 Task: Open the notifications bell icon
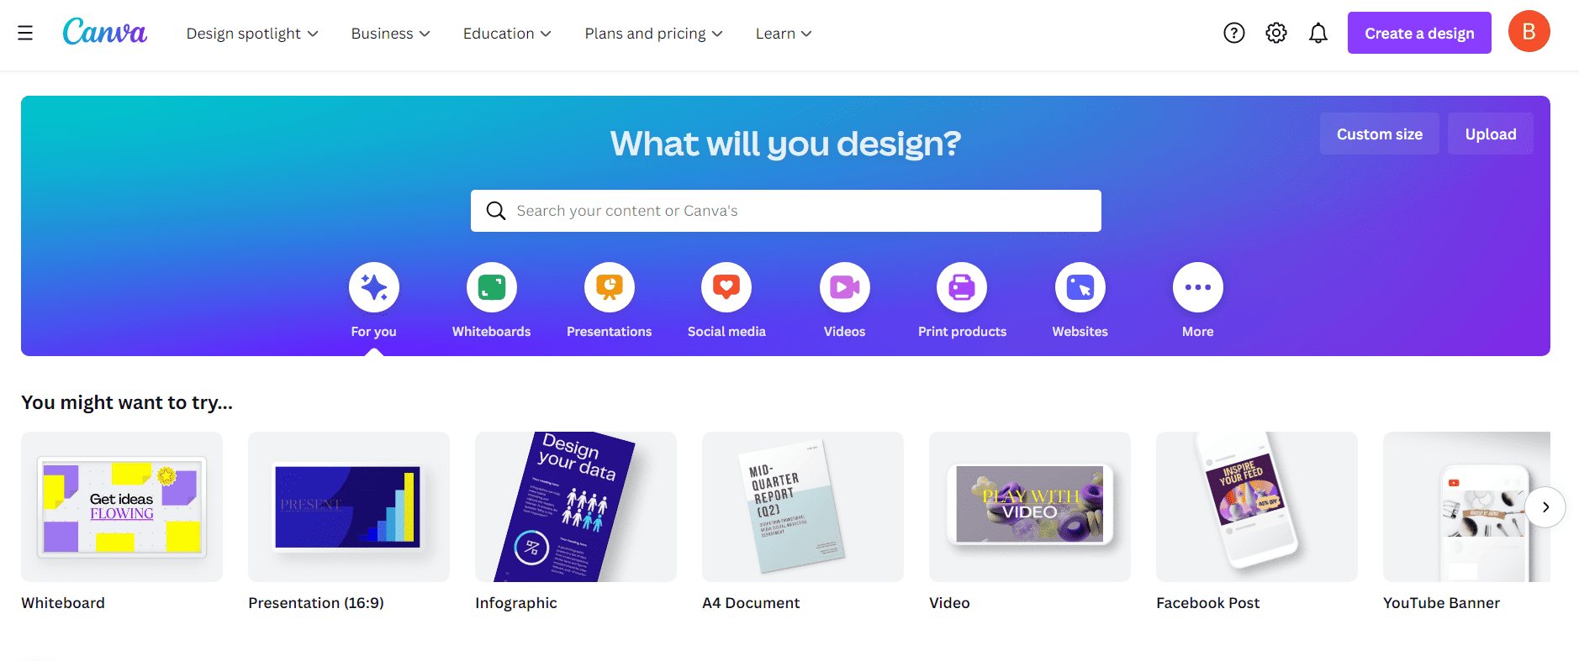click(1318, 33)
